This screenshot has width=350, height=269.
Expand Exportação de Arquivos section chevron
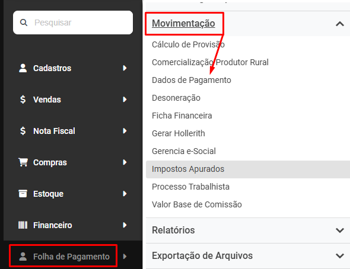coord(340,255)
